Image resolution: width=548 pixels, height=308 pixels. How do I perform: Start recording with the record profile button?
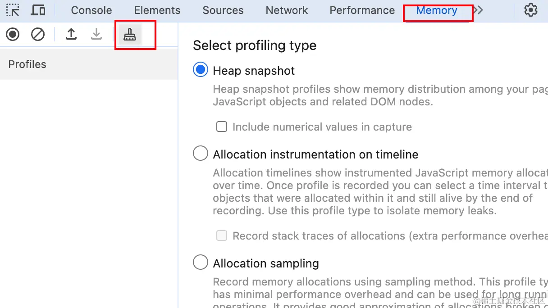coord(13,34)
